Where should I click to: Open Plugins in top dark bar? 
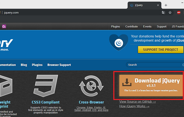point(116,27)
